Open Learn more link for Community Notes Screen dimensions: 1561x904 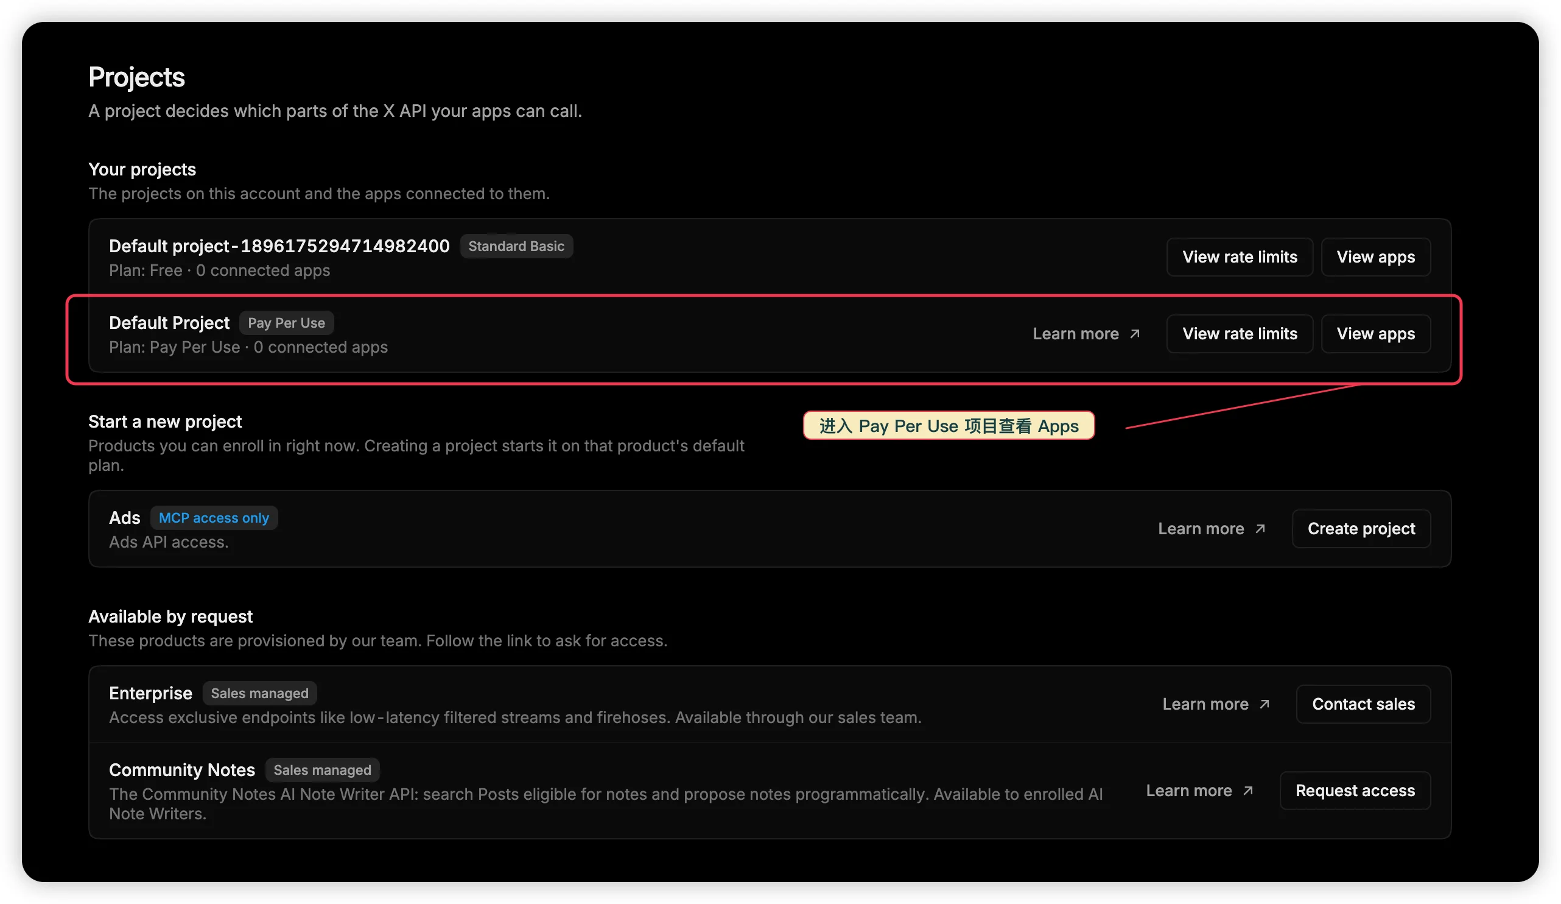1189,791
